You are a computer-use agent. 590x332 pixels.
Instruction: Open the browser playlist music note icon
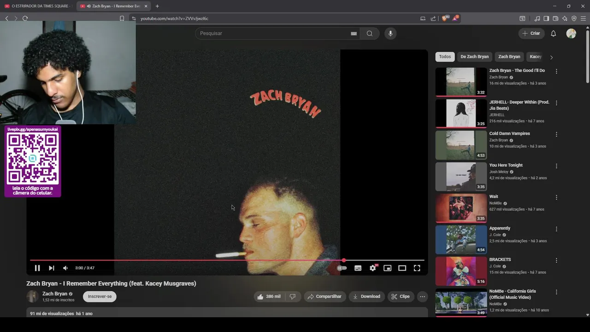537,18
